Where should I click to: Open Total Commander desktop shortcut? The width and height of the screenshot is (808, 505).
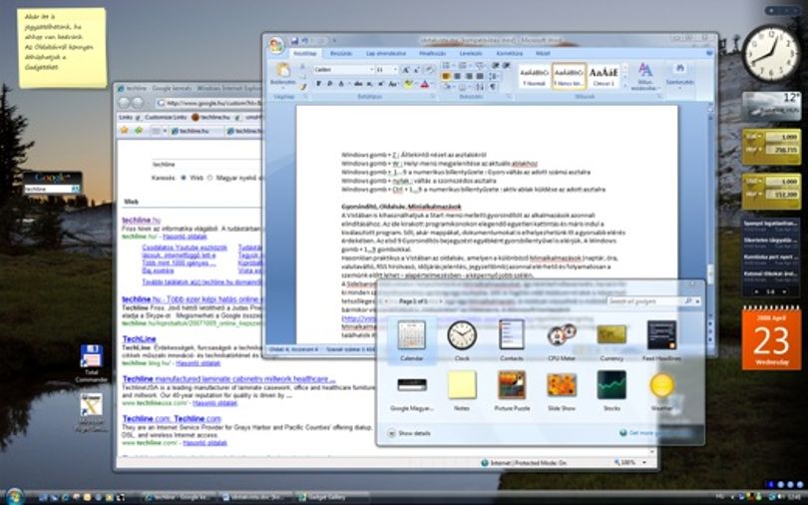click(x=91, y=363)
